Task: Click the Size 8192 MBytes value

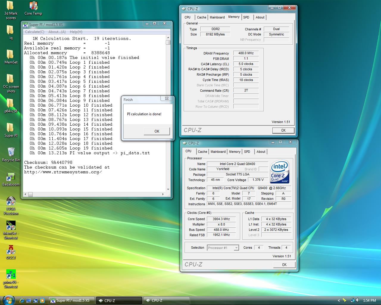Action: [x=215, y=34]
